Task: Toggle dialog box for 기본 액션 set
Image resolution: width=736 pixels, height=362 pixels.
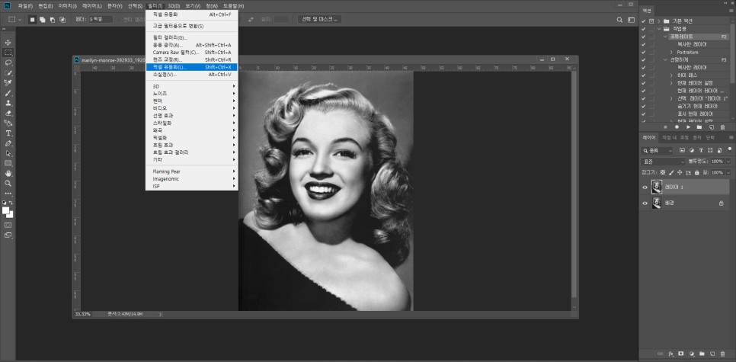Action: [651, 21]
